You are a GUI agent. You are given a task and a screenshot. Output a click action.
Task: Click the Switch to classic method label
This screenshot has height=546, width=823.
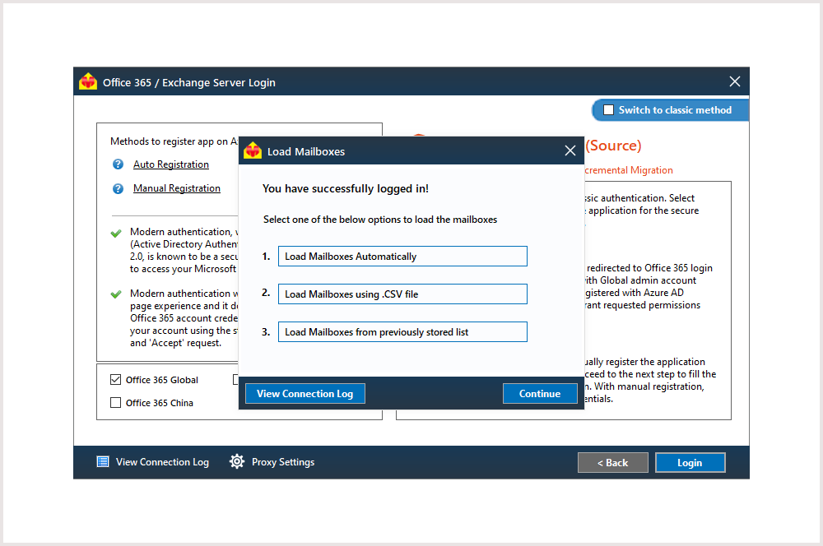[x=675, y=110]
